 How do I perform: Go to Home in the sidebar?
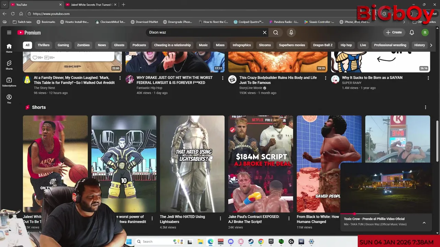point(9,48)
